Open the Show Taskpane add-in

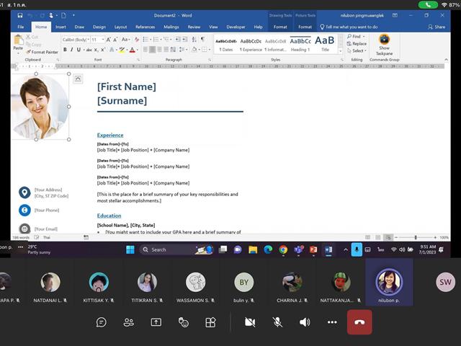tap(384, 45)
